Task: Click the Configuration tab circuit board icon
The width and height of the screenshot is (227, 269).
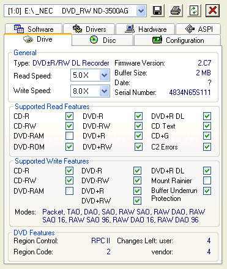Action: [157, 40]
